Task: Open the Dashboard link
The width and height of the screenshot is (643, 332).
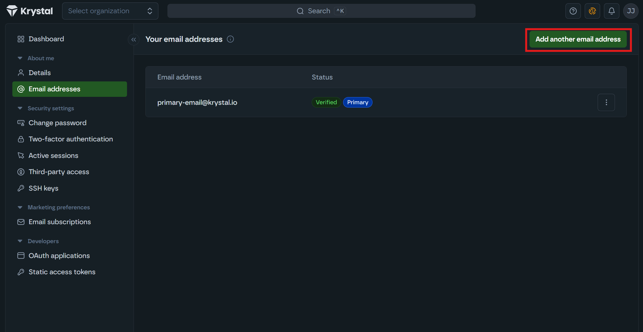Action: [x=46, y=39]
